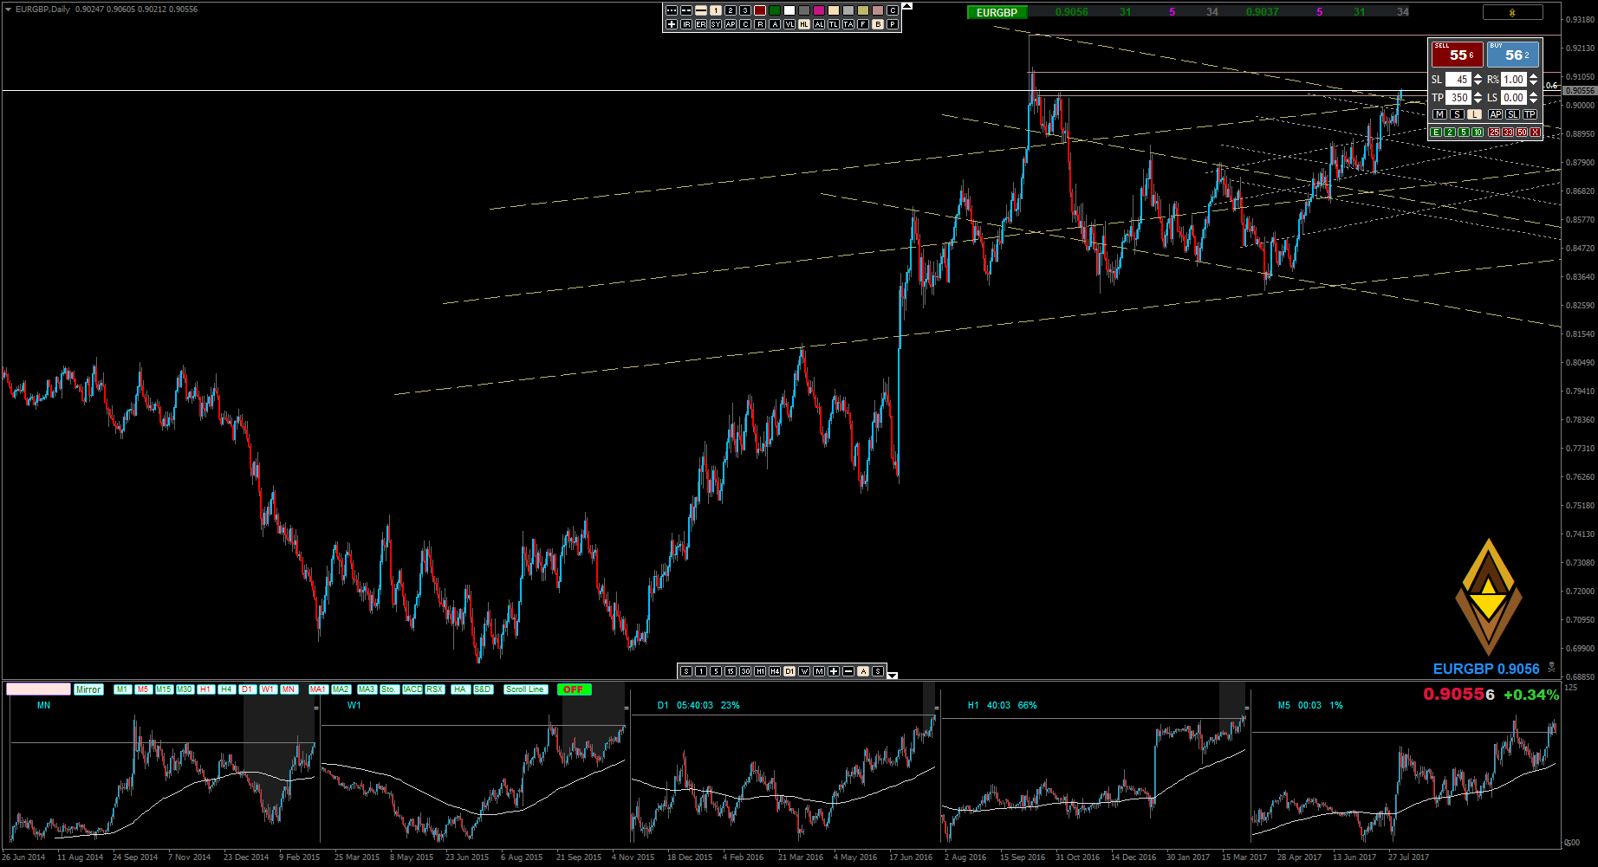Toggle the Mirror option
The height and width of the screenshot is (867, 1598).
[x=88, y=689]
